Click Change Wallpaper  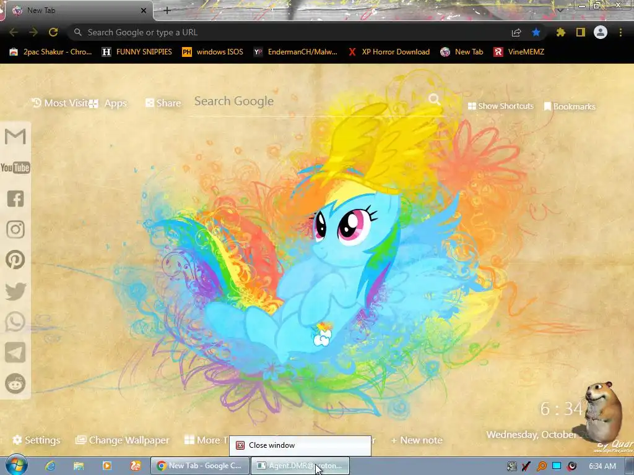pos(123,440)
